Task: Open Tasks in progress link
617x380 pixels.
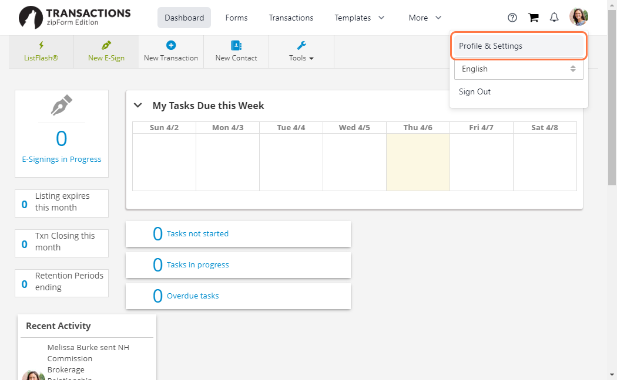Action: (x=197, y=265)
